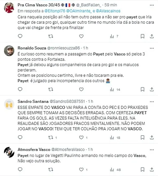Open Atmosfera Vasco's avatar
The height and width of the screenshot is (178, 158).
tap(9, 152)
